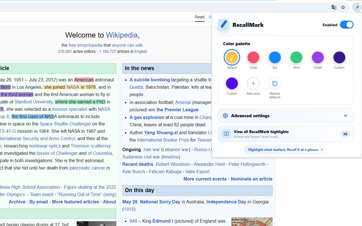Screen dimensions: 362x226
Task: Click the English language link
Action: [x=141, y=51]
